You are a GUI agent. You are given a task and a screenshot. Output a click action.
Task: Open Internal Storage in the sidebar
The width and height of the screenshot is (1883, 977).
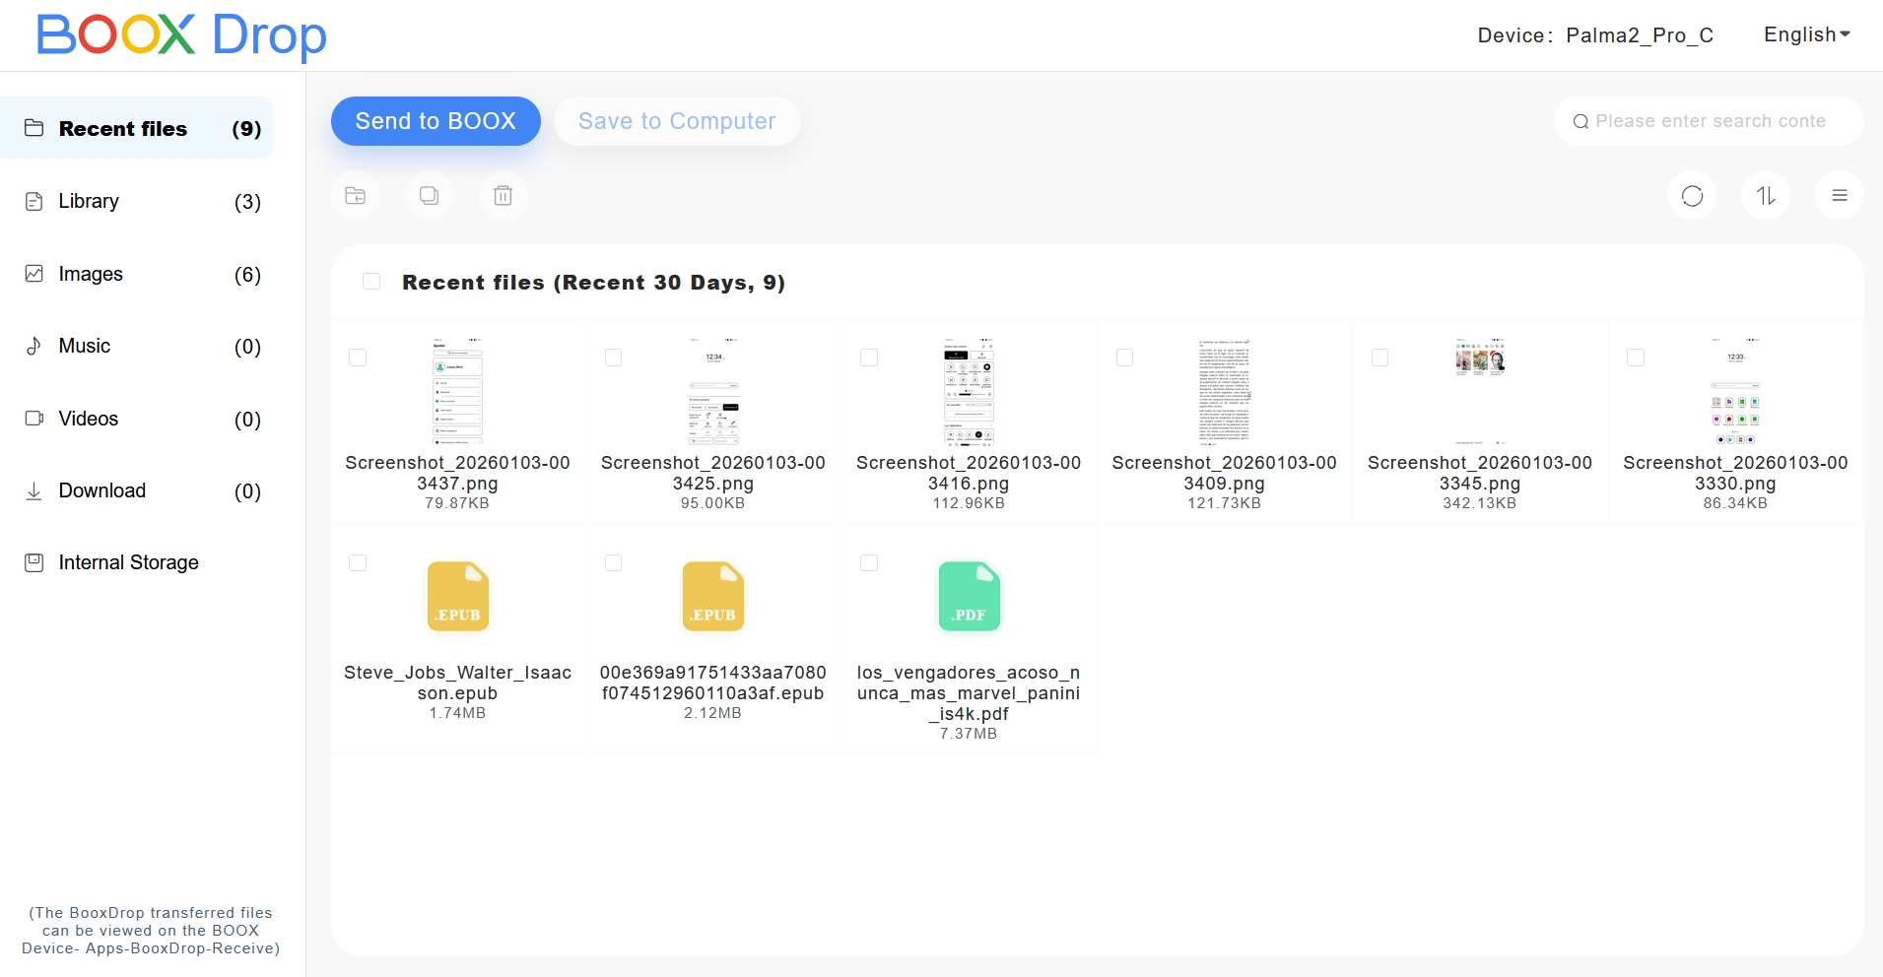click(128, 562)
